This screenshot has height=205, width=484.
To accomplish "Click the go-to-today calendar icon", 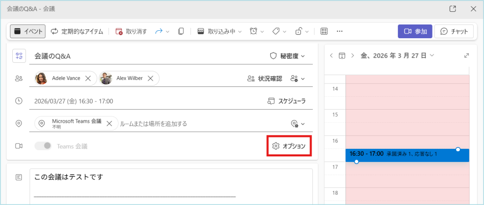I will coord(342,56).
